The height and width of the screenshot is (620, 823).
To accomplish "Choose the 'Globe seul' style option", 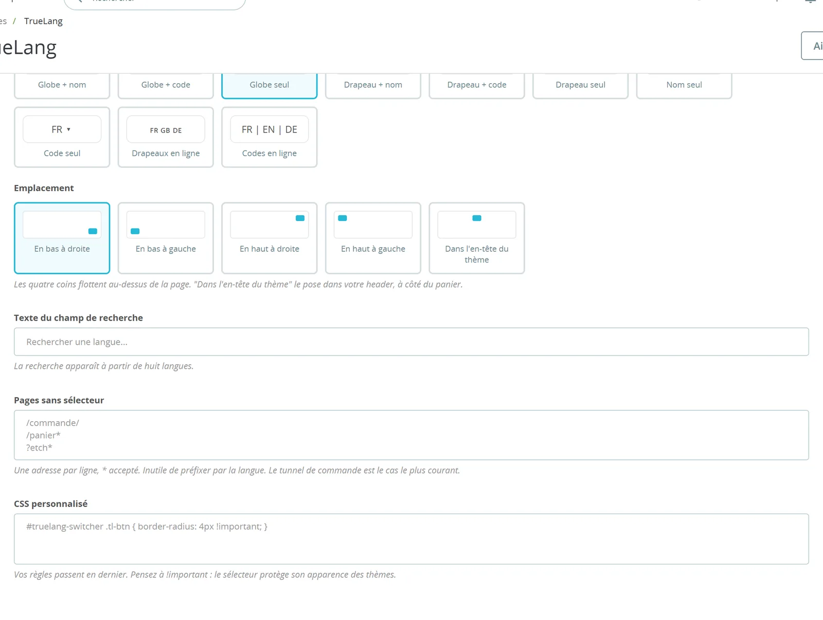I will tap(270, 85).
